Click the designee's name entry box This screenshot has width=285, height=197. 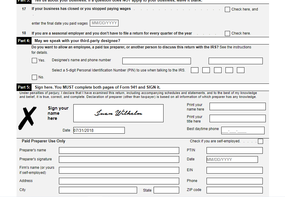click(x=156, y=61)
